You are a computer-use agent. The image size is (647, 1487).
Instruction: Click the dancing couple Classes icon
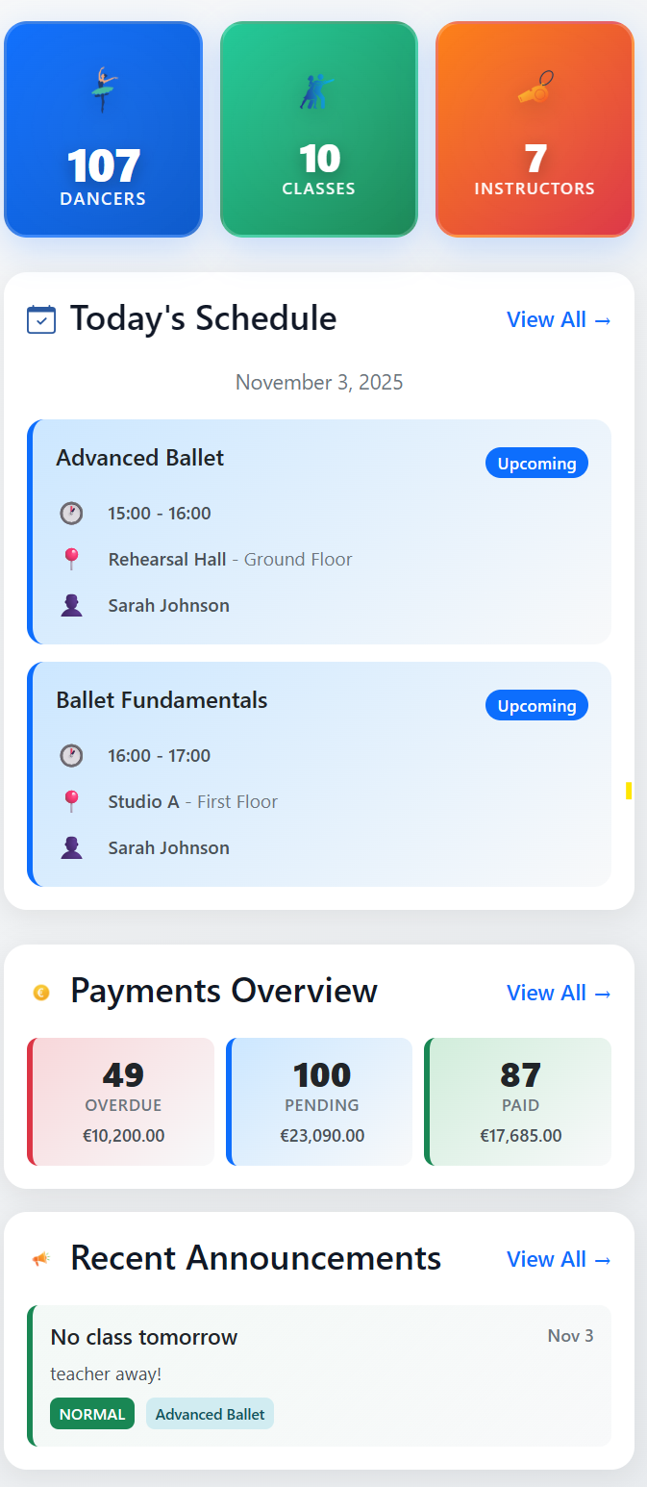coord(317,91)
